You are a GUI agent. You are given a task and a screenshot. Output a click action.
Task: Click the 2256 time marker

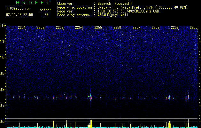117,28
